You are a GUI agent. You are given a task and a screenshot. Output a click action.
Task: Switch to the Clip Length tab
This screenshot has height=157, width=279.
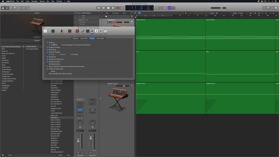(x=101, y=38)
